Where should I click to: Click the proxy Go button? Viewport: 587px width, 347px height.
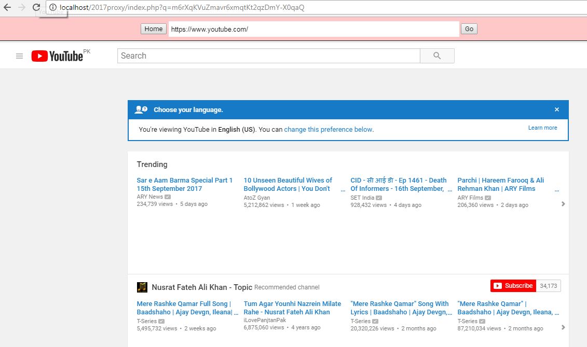point(469,29)
